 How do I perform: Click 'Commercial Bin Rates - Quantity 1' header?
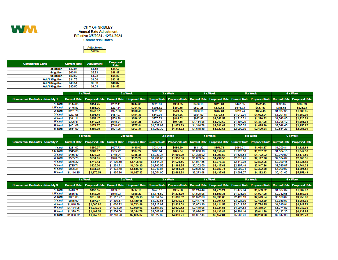coord(35,99)
